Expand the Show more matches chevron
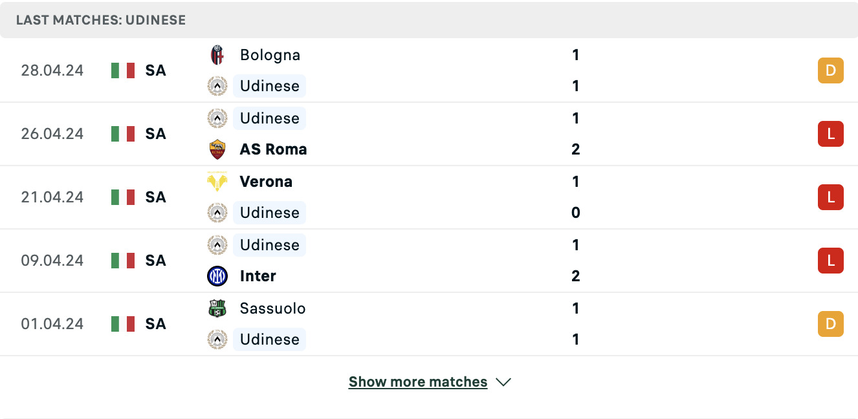Image resolution: width=858 pixels, height=419 pixels. [503, 382]
